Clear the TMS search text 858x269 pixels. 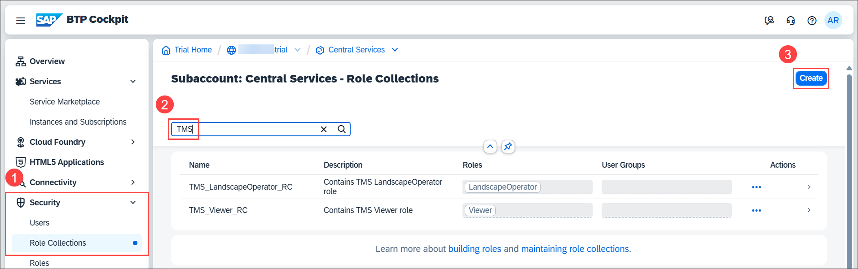(324, 129)
